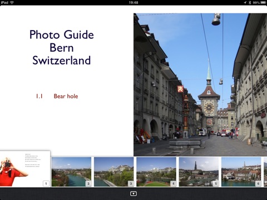Tap the 19:48 clock in the status bar

(133, 3)
